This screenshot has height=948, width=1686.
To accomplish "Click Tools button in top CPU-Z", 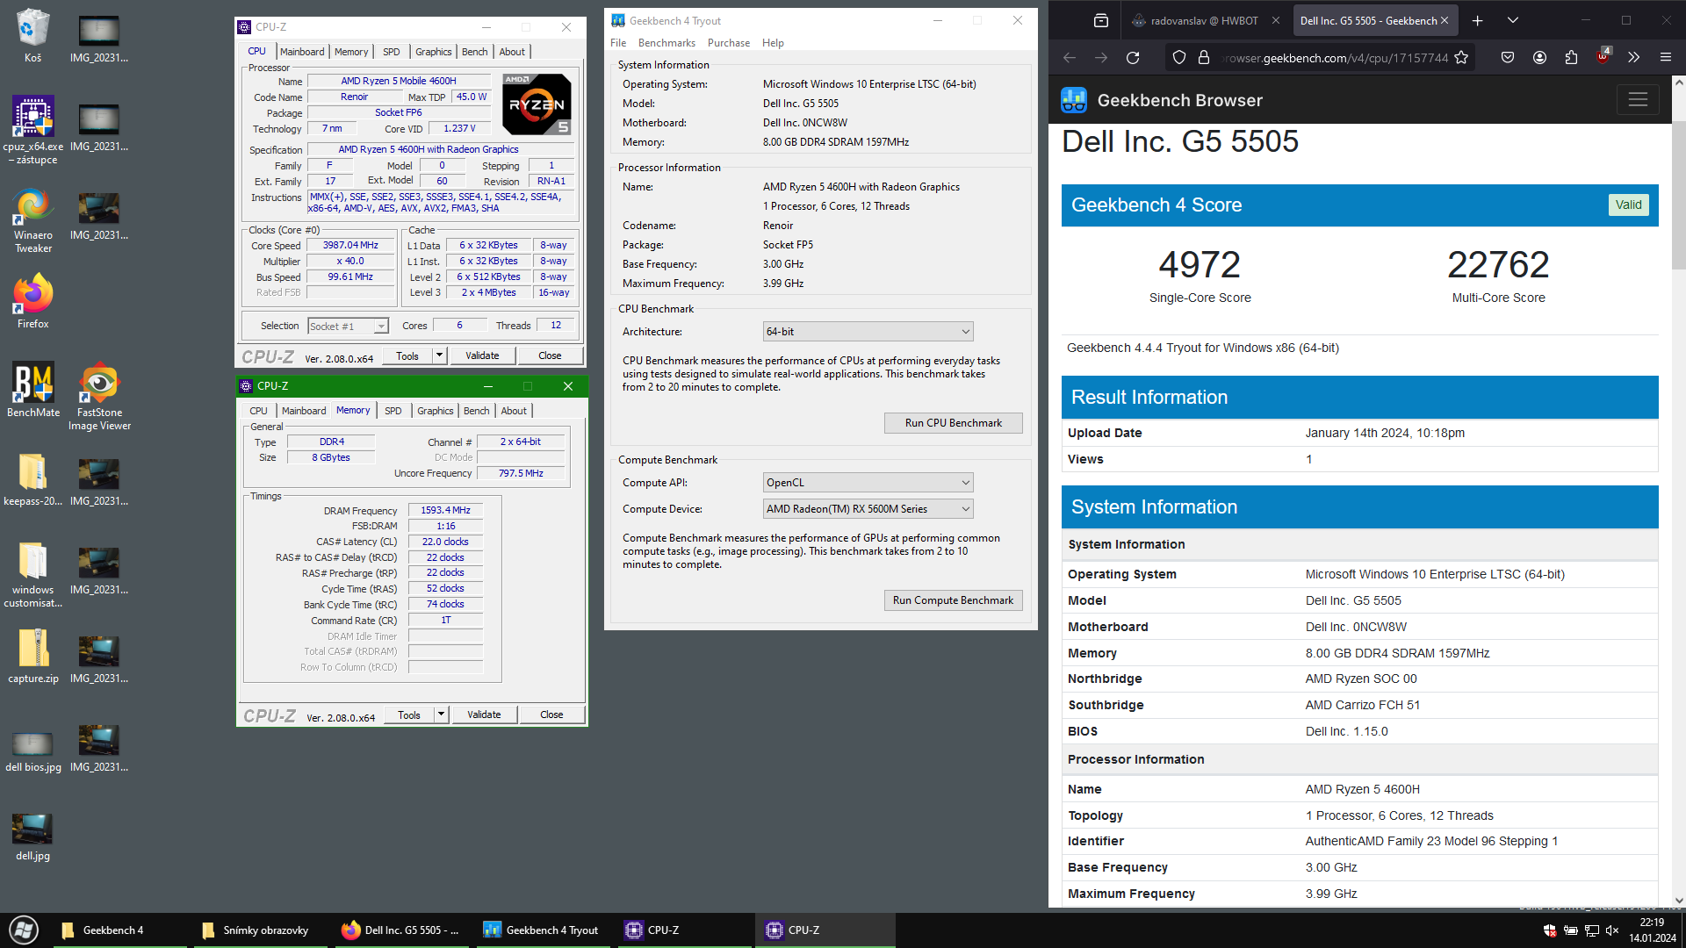I will [407, 355].
